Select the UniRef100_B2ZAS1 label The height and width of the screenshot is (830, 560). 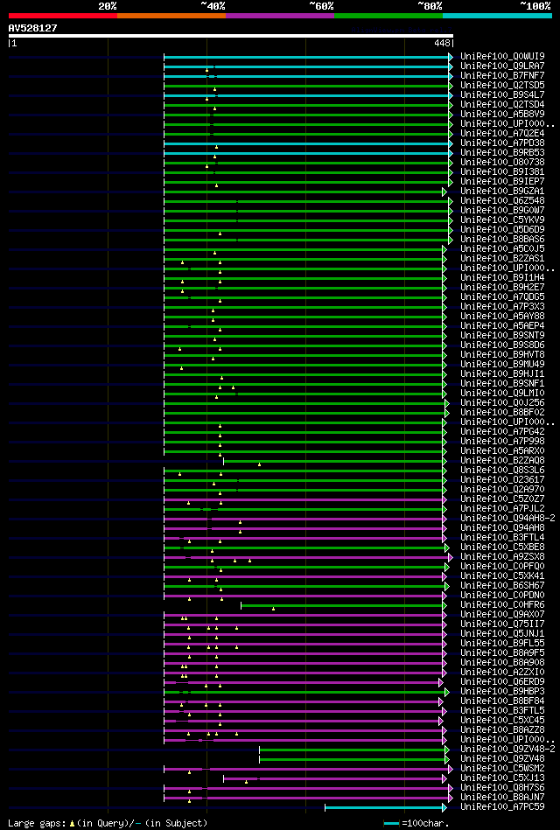503,258
